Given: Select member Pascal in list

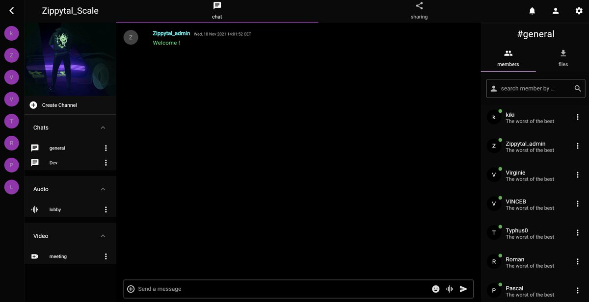Looking at the screenshot, I should pos(535,291).
